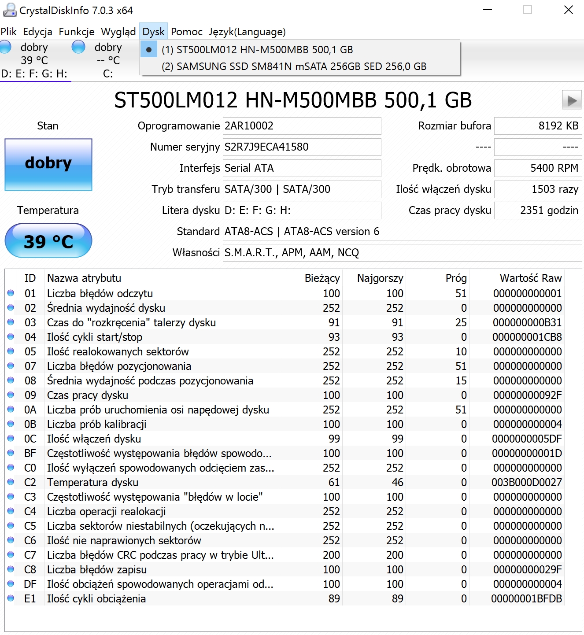Select row 'Ilość nie naprawionych sektorów'
The width and height of the screenshot is (584, 635).
coord(285,540)
